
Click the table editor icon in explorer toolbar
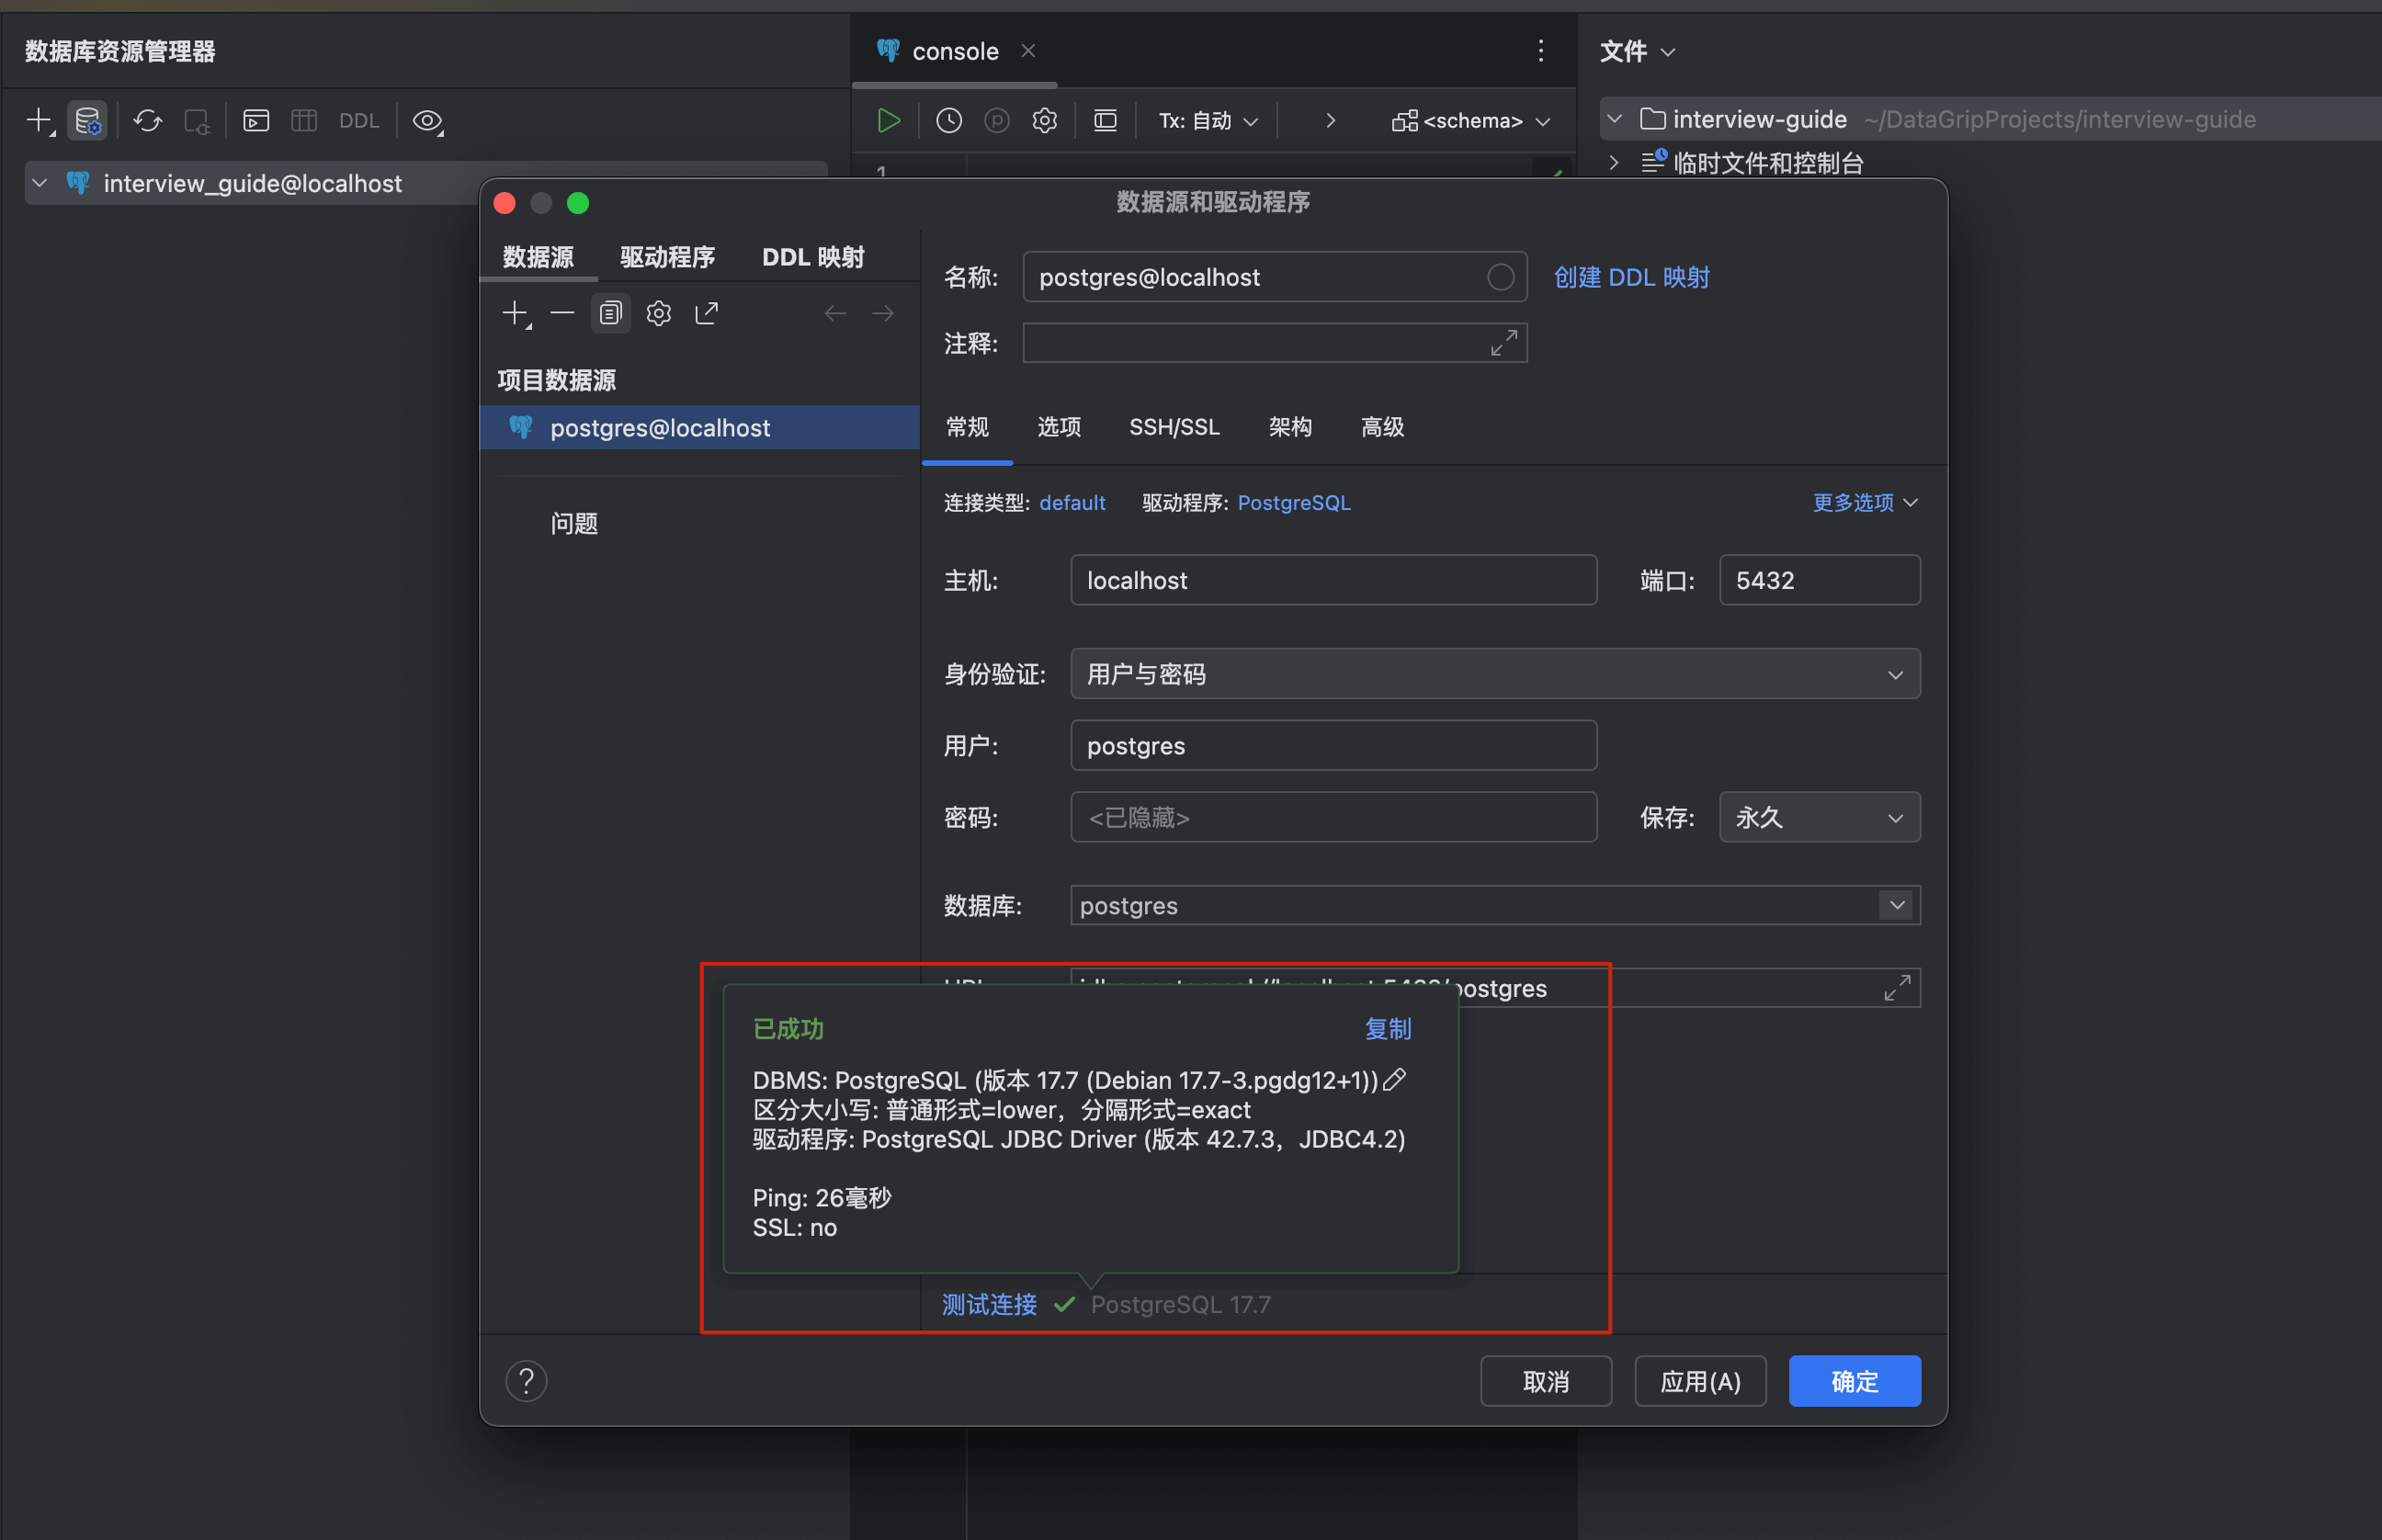click(x=304, y=121)
